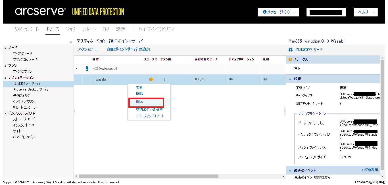The width and height of the screenshot is (388, 185).
Task: Click the ログの表示 link
Action: click(370, 170)
